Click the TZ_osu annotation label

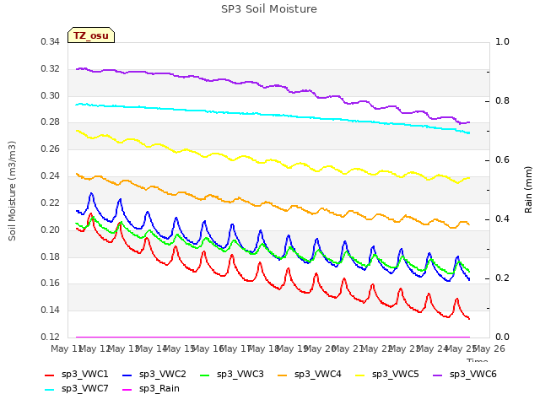click(x=91, y=35)
